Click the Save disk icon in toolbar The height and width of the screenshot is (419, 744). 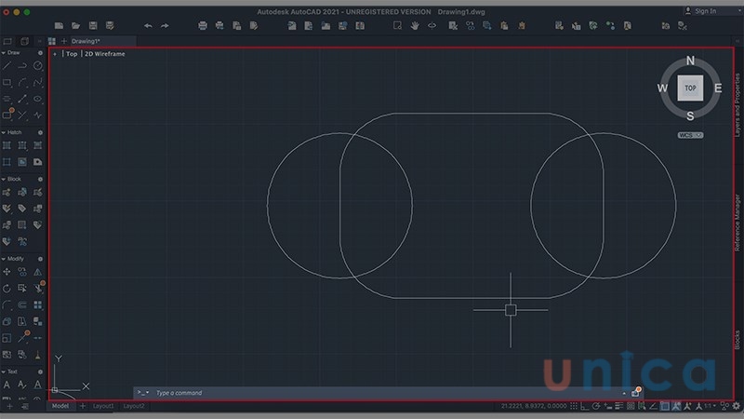(93, 26)
